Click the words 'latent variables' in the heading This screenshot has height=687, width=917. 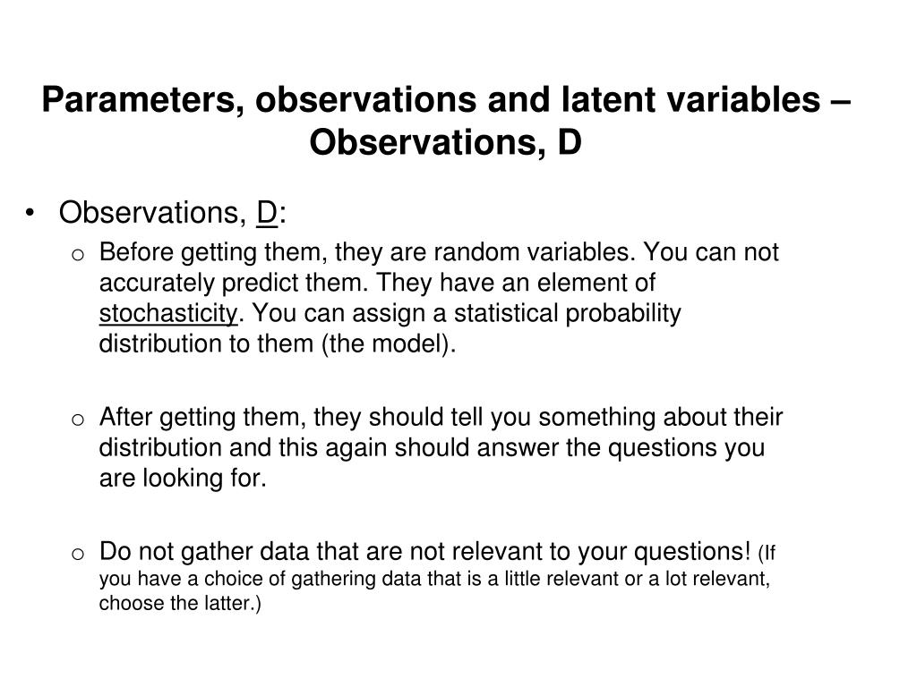point(690,100)
